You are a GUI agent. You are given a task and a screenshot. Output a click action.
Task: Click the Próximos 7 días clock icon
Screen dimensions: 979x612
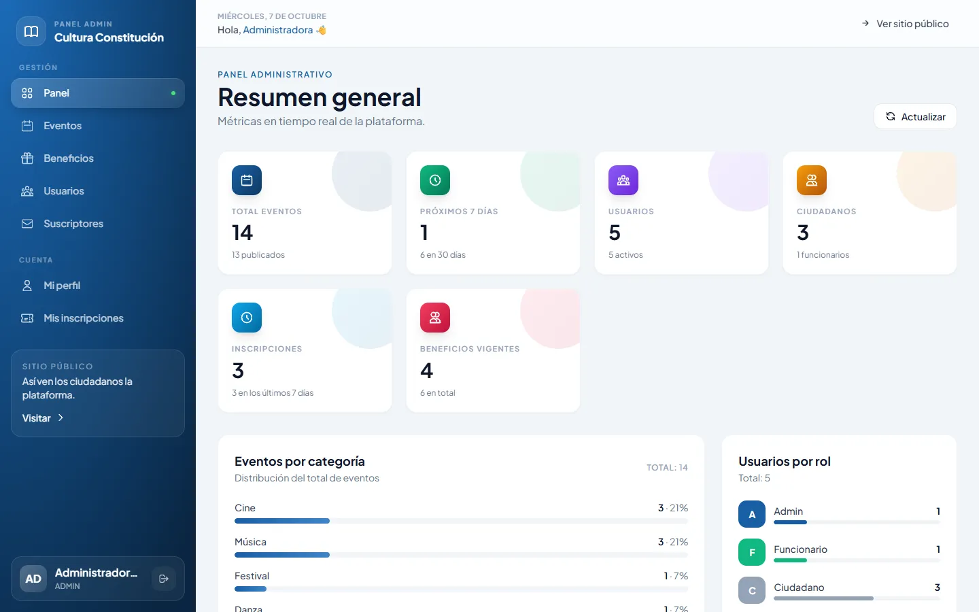pos(435,180)
